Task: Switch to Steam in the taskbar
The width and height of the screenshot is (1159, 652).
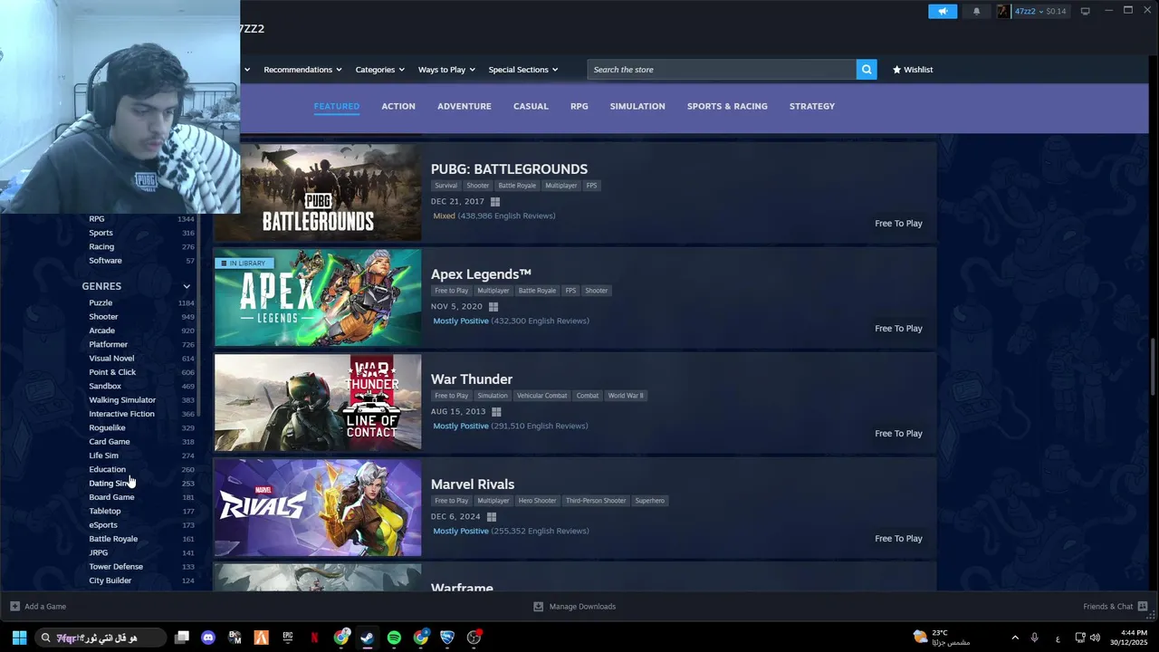Action: [368, 638]
